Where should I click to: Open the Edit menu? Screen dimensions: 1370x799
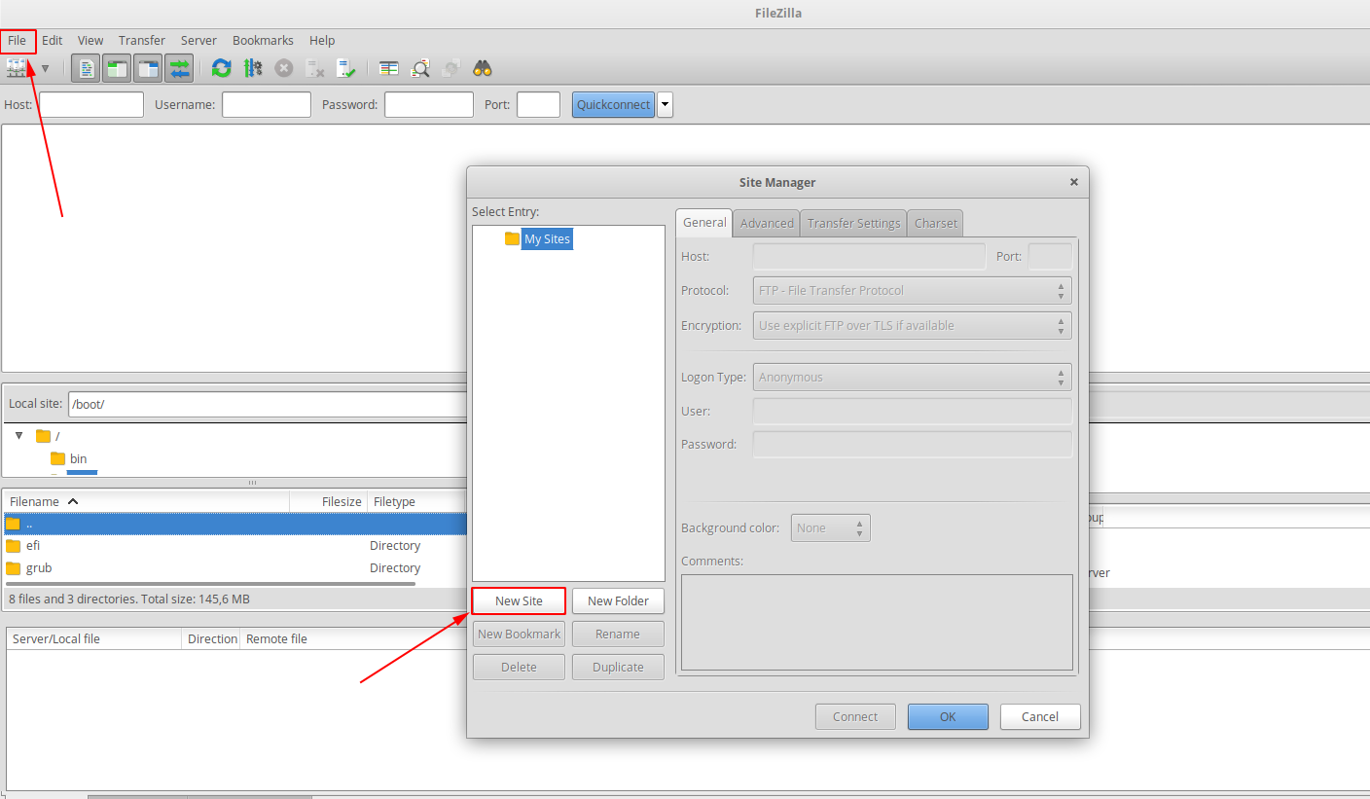[53, 40]
